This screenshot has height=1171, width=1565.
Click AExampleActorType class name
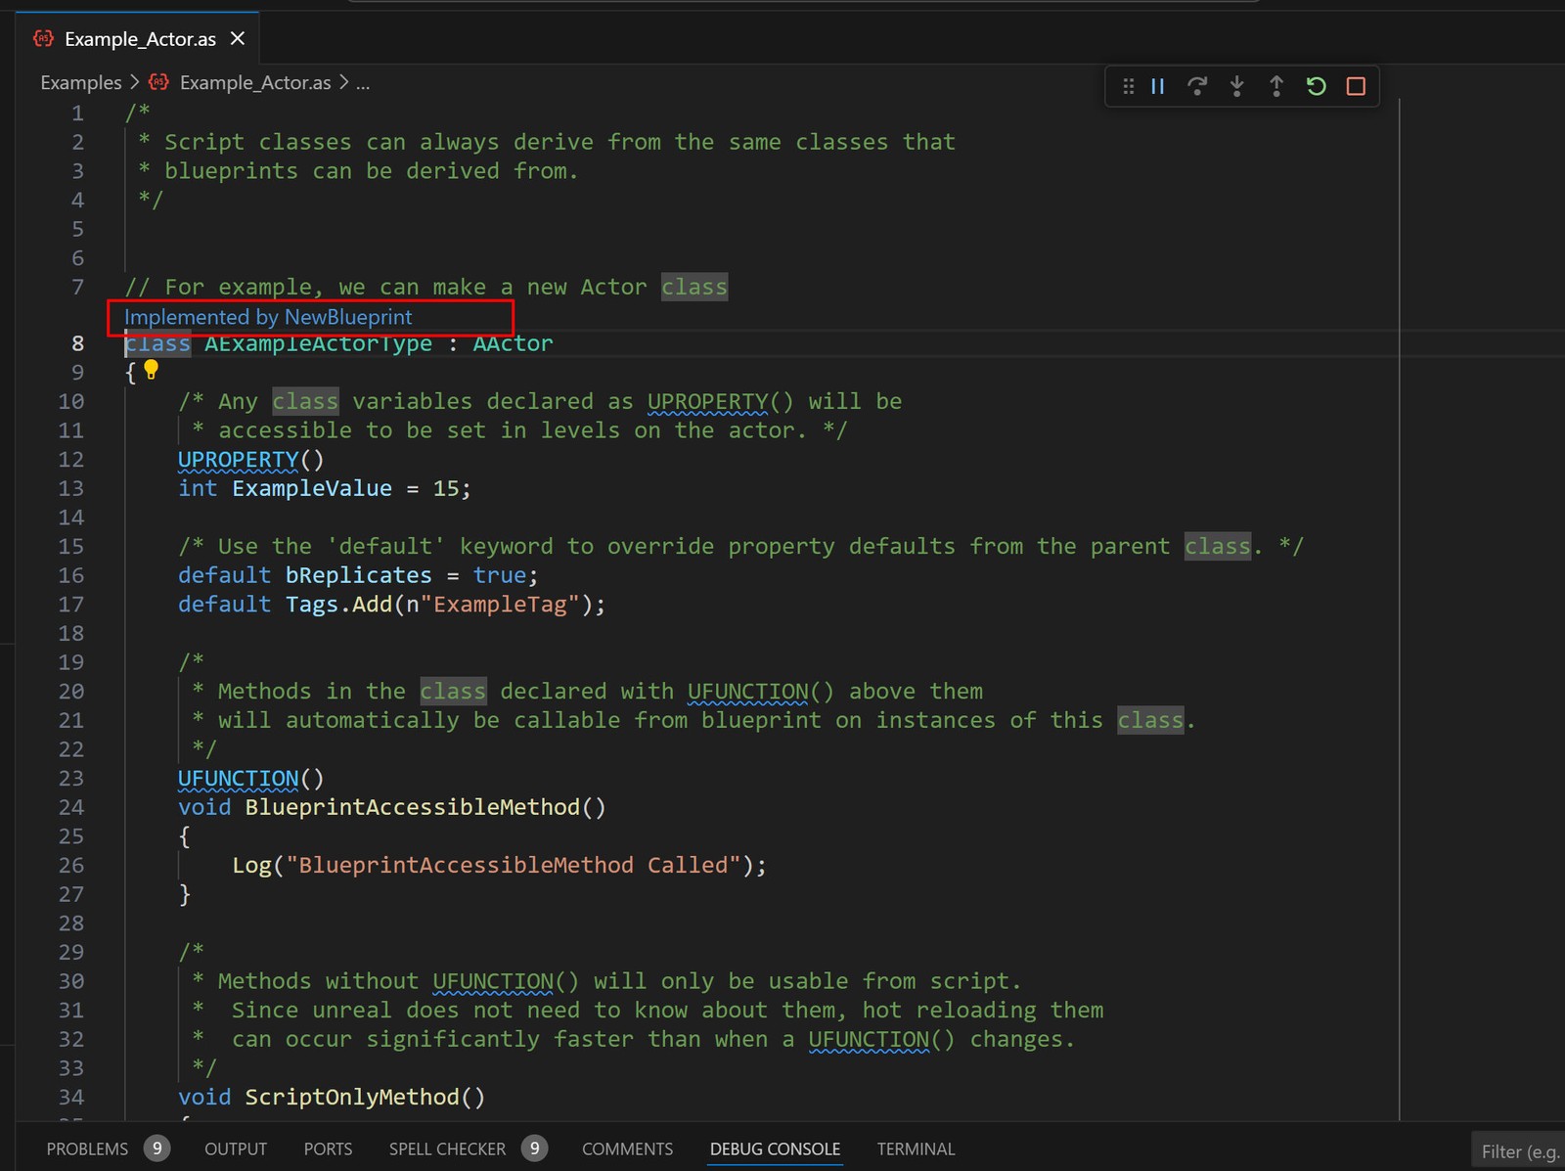click(318, 343)
